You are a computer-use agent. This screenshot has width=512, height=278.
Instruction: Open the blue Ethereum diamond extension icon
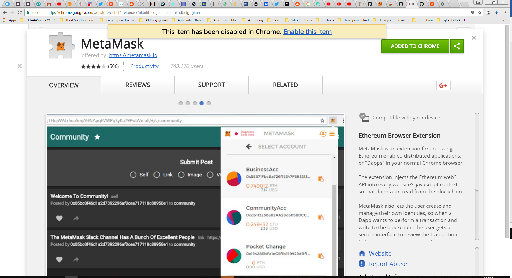497,12
